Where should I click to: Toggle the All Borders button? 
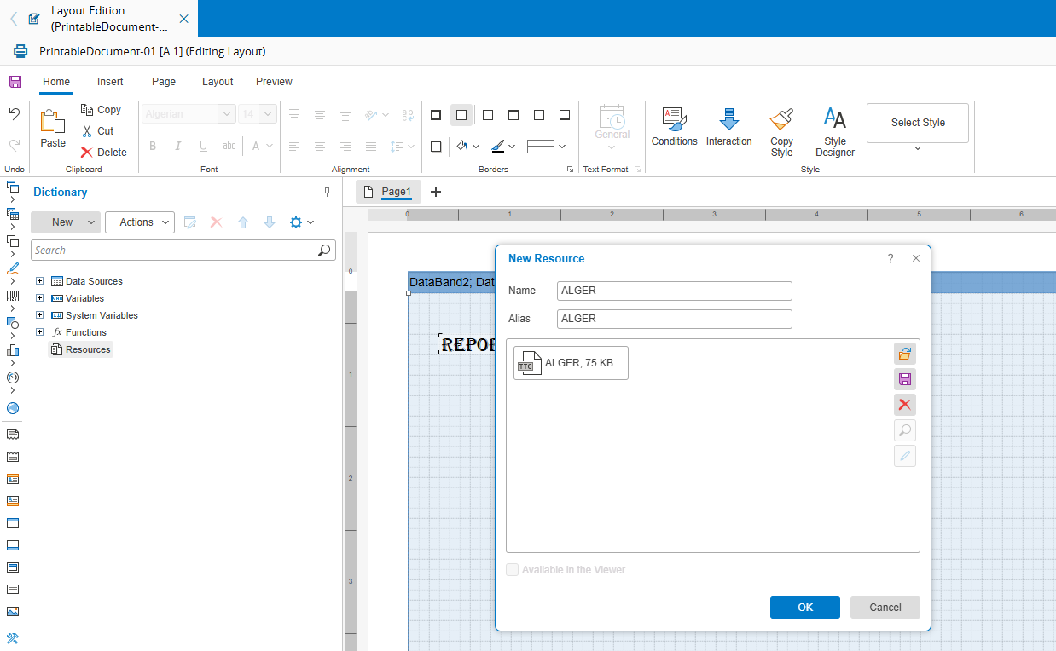pos(436,115)
